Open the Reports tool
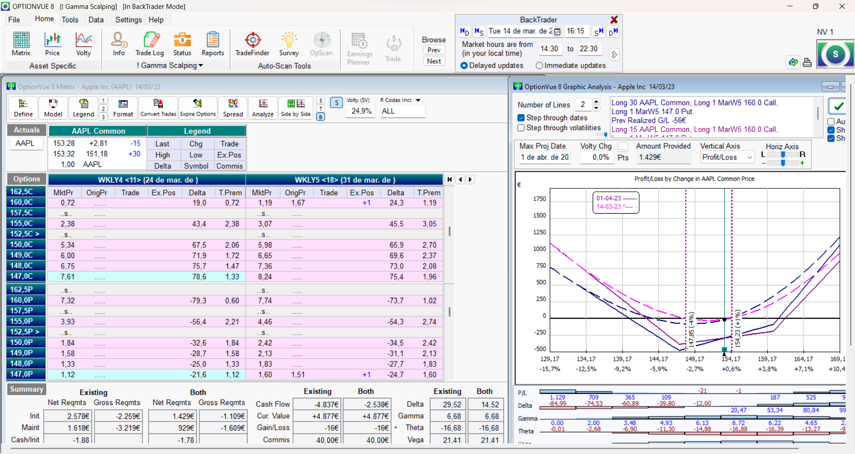The height and width of the screenshot is (454, 855). pos(213,44)
